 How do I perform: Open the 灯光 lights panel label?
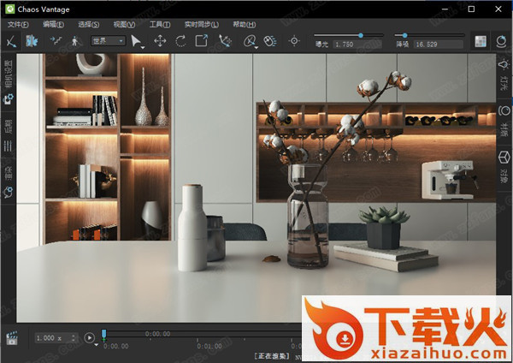pos(504,83)
